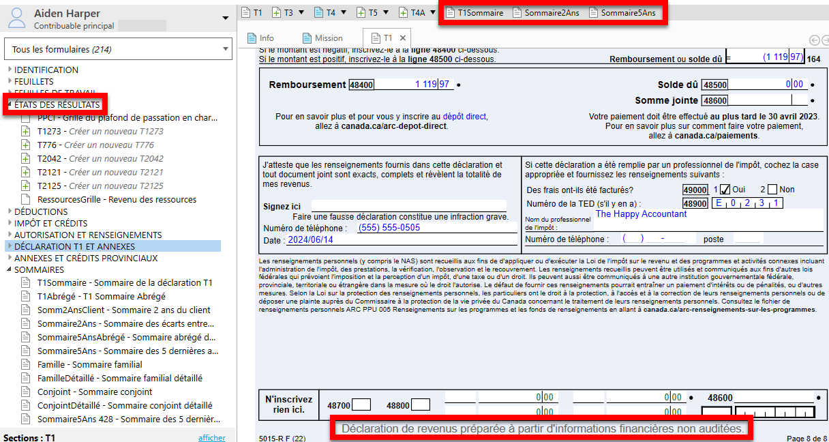
Task: Open Sommaire2Ans tree item
Action: [126, 324]
